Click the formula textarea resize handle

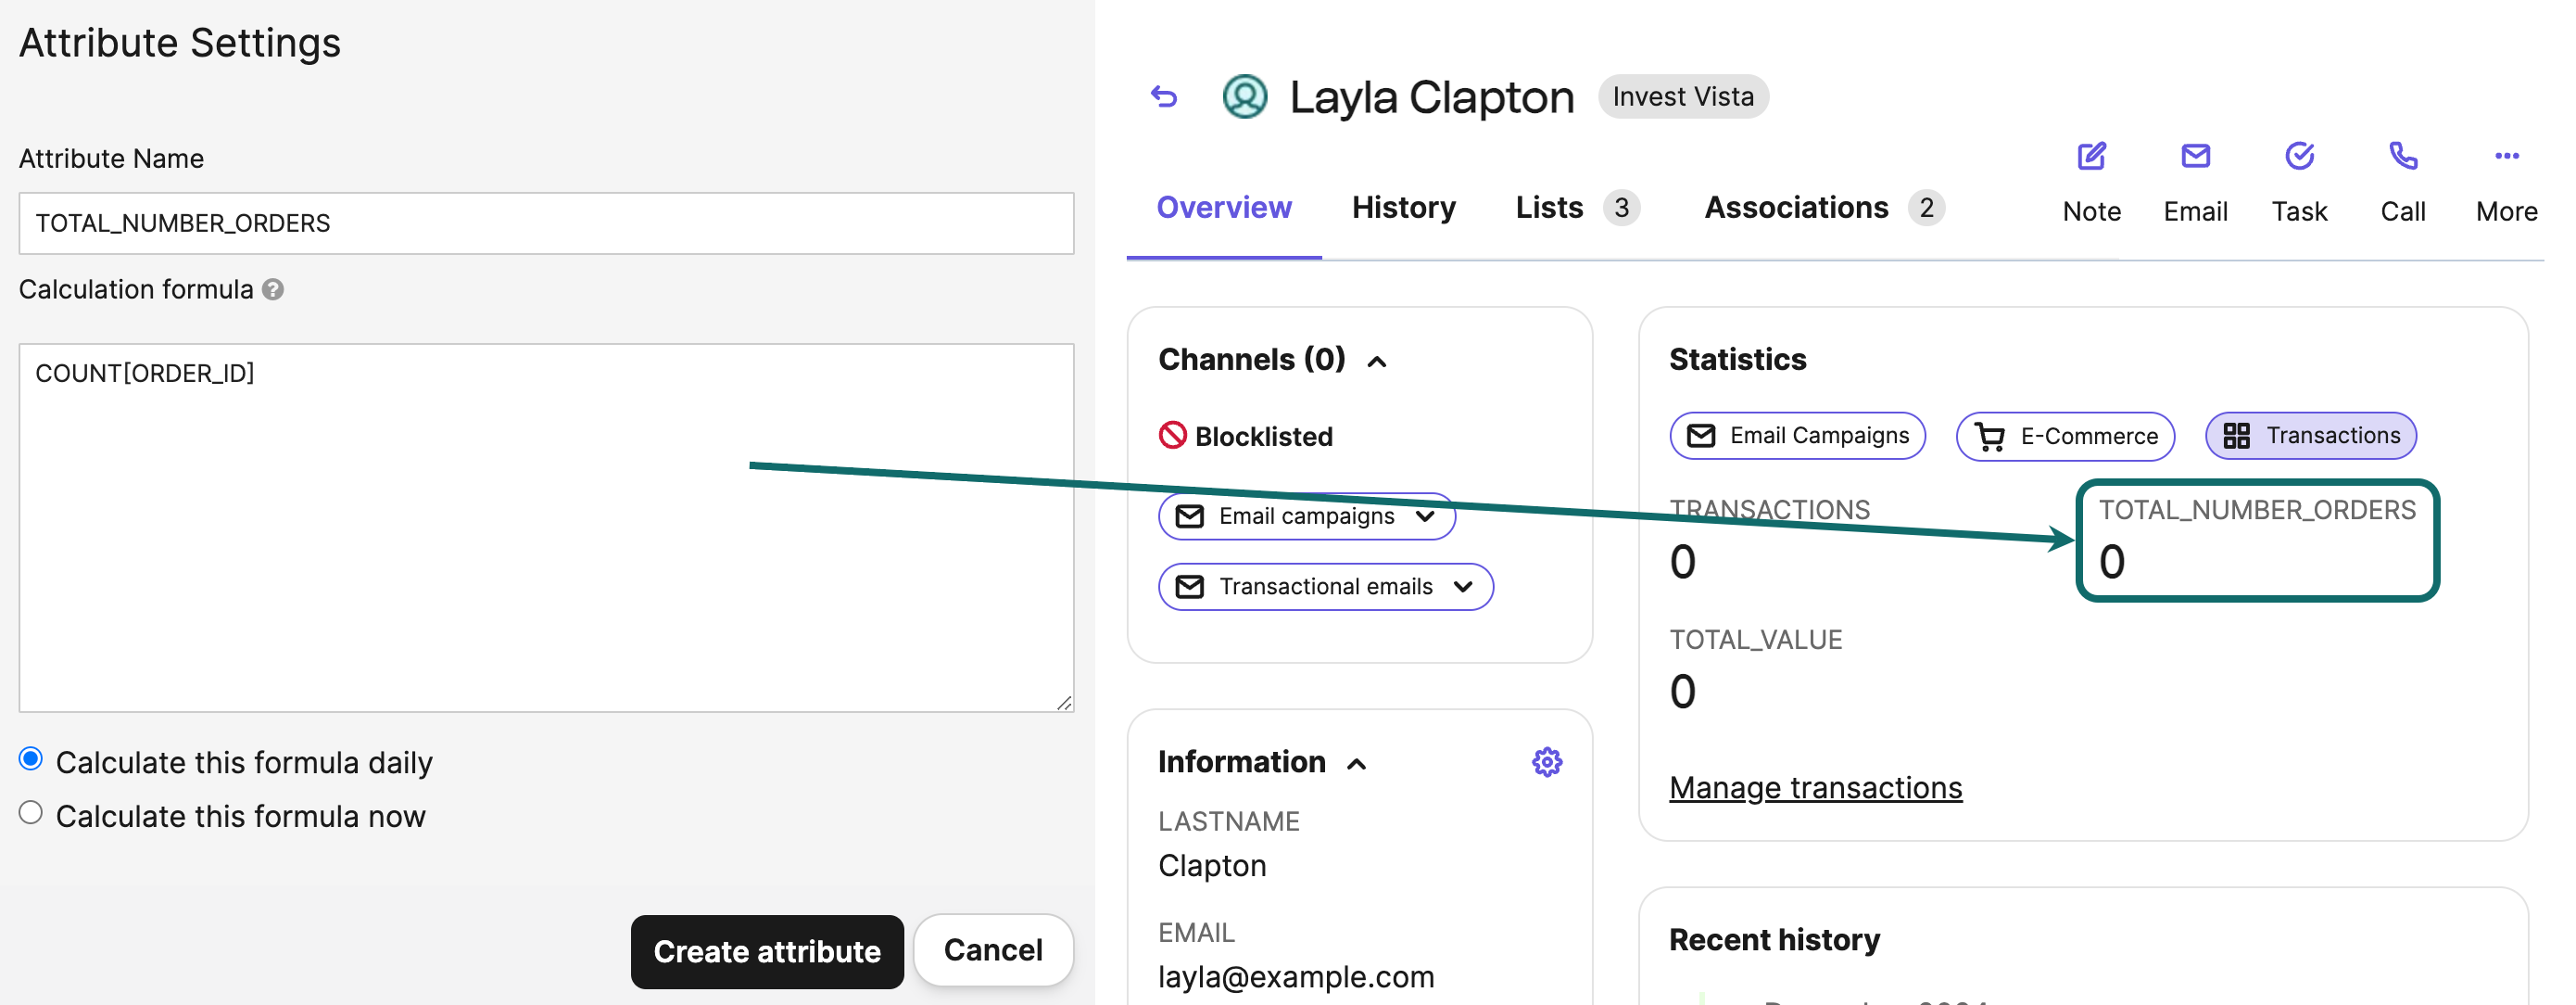click(x=1064, y=703)
